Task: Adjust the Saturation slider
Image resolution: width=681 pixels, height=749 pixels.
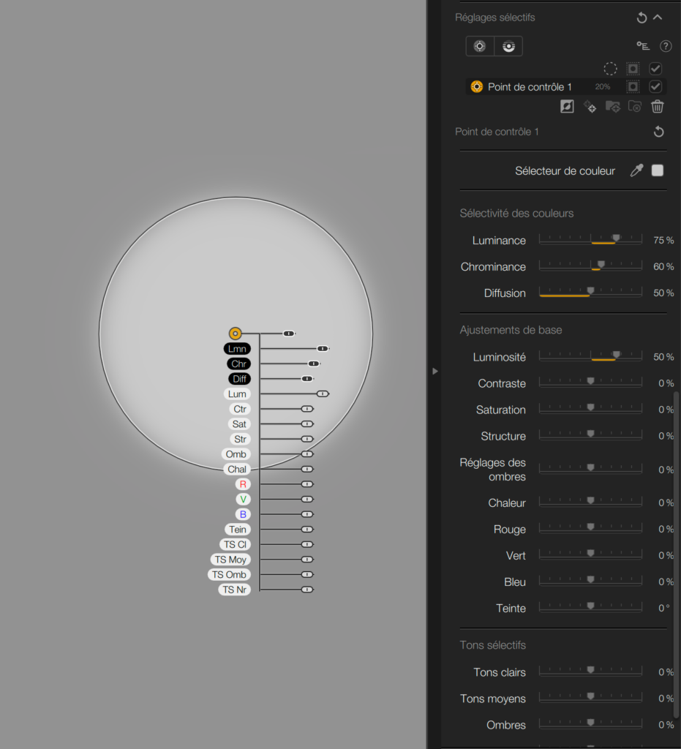Action: point(591,409)
